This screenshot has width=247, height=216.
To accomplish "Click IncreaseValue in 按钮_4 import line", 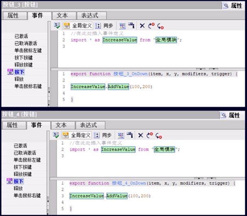I will point(118,149).
